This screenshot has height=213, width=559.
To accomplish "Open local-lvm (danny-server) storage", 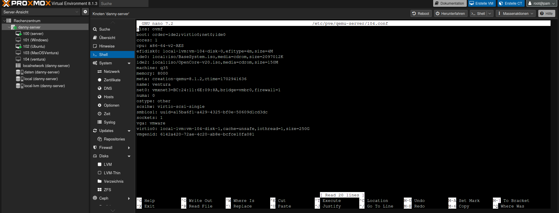I will click(45, 86).
